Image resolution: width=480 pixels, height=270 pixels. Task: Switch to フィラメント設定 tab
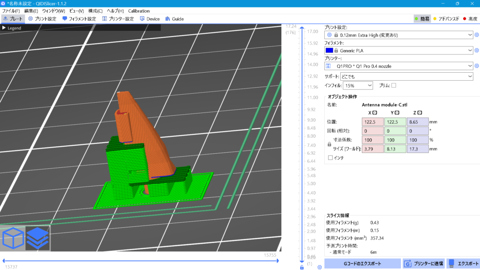(x=79, y=19)
